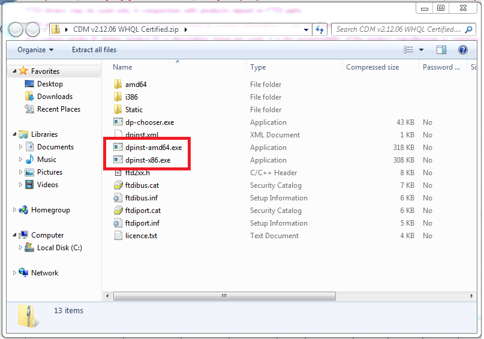Select Computer in navigation pane
484x339 pixels.
47,235
